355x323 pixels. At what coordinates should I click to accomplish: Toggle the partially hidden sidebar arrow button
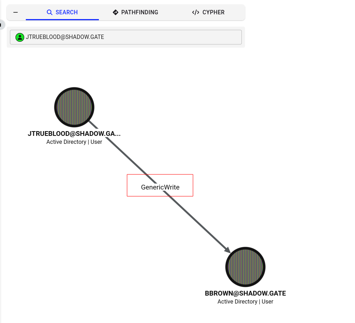pyautogui.click(x=2, y=25)
